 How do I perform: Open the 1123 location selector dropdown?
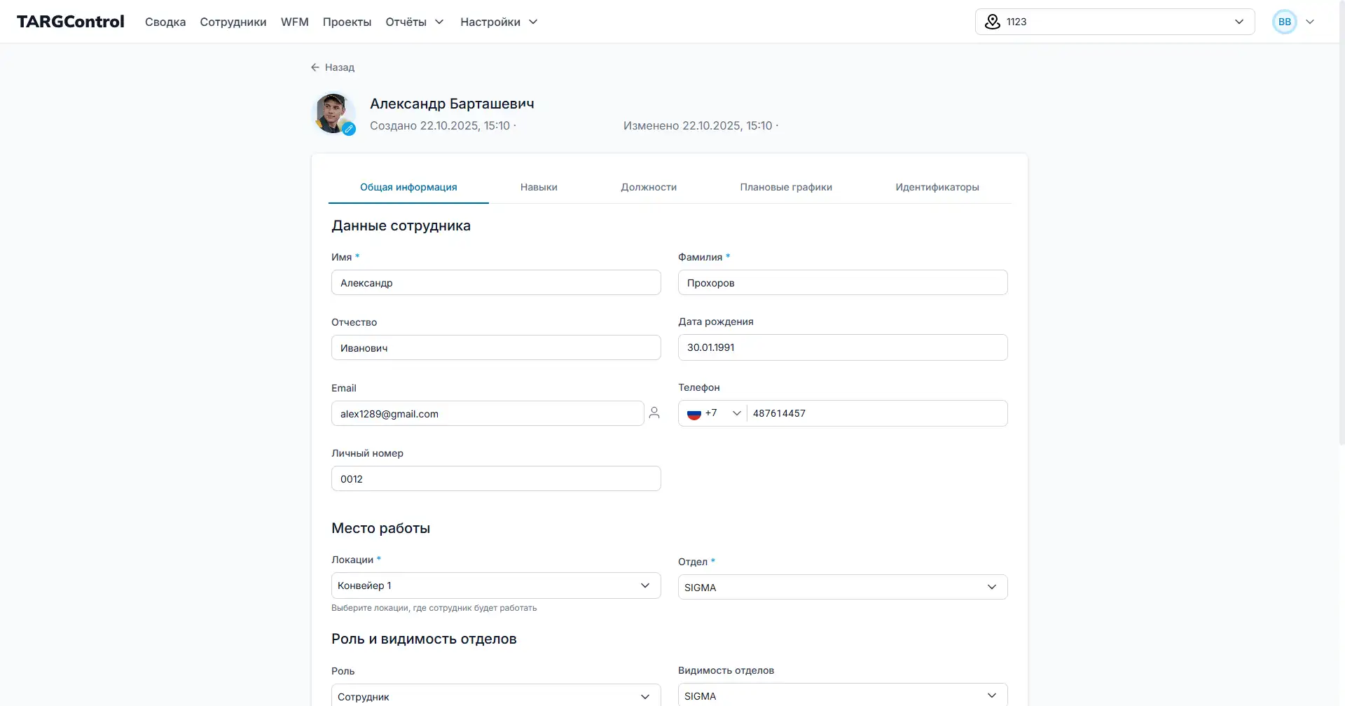[1115, 22]
